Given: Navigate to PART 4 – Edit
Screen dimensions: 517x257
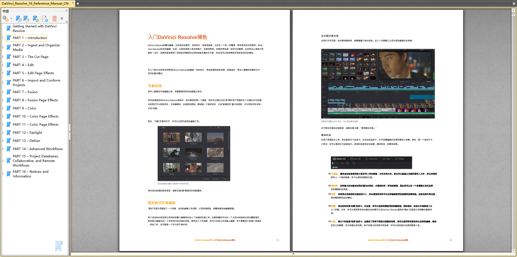Looking at the screenshot, I should tap(23, 65).
